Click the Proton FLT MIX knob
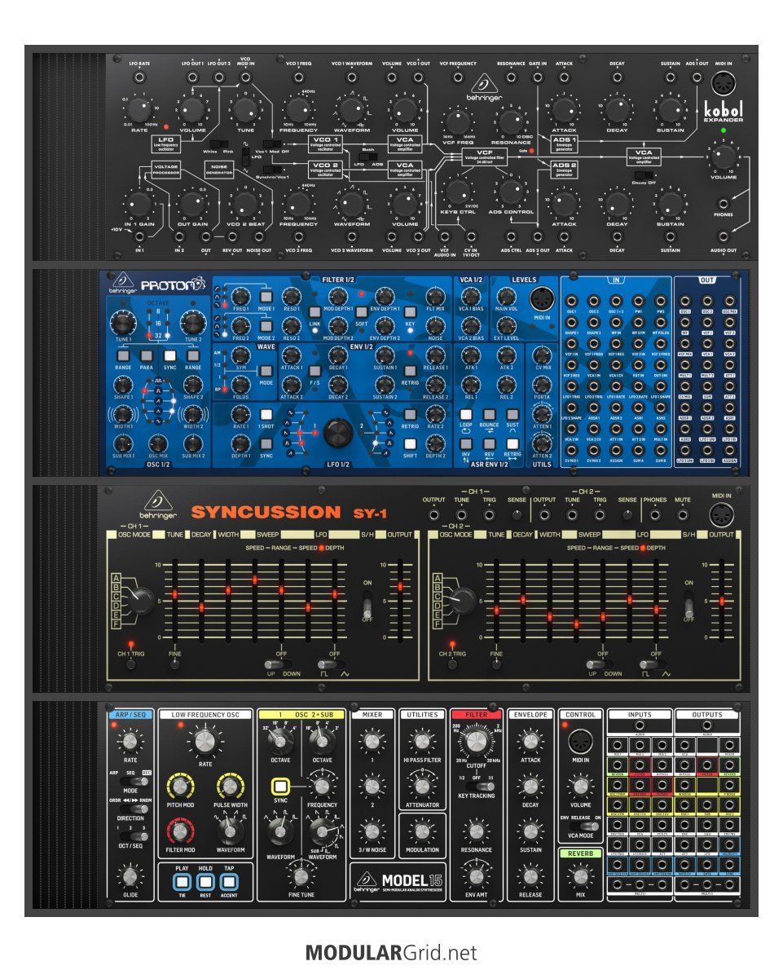Viewport: 783px width, 970px height. click(435, 297)
